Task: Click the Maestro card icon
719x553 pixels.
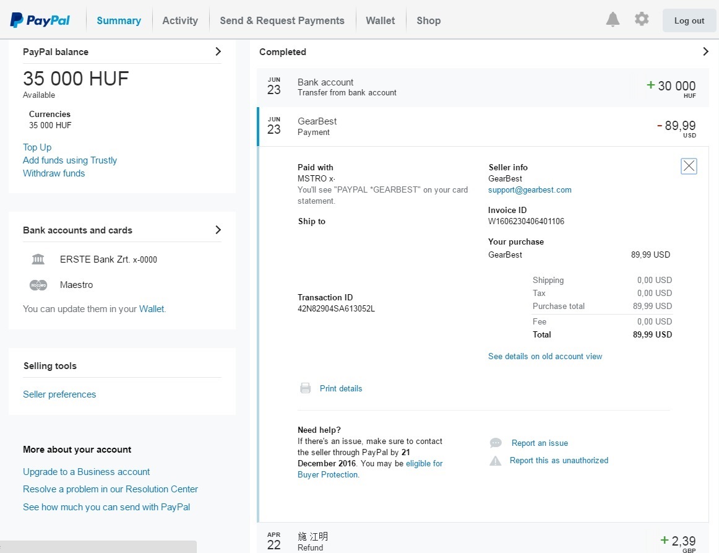Action: click(x=38, y=285)
